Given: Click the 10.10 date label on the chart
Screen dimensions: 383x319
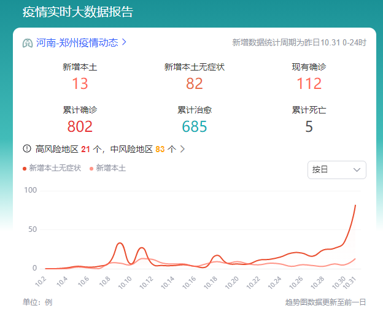Looking at the screenshot, I should (x=125, y=283).
